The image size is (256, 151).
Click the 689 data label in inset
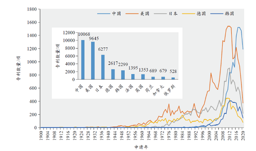(x=153, y=71)
